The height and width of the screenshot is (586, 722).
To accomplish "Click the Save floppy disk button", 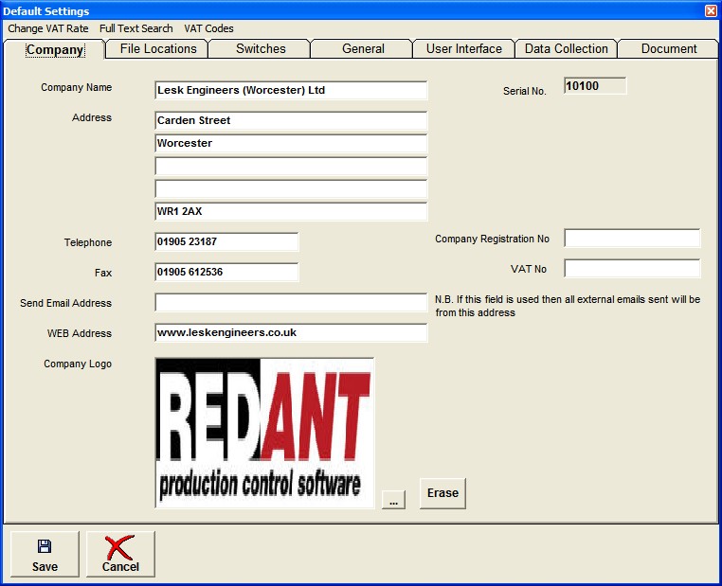I will (x=45, y=555).
